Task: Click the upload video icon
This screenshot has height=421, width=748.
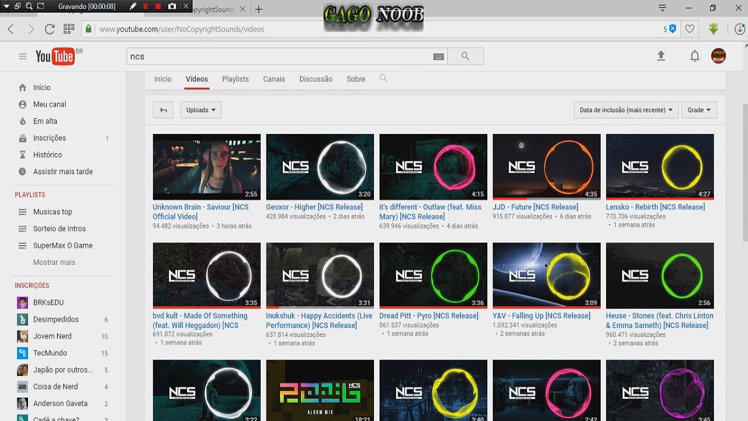Action: click(x=661, y=56)
